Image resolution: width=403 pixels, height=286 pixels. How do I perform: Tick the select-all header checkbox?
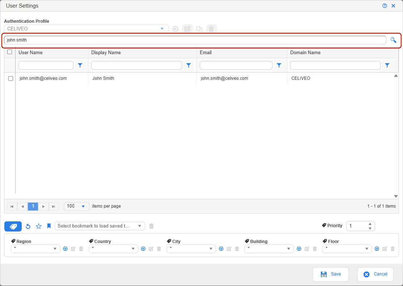tap(10, 52)
